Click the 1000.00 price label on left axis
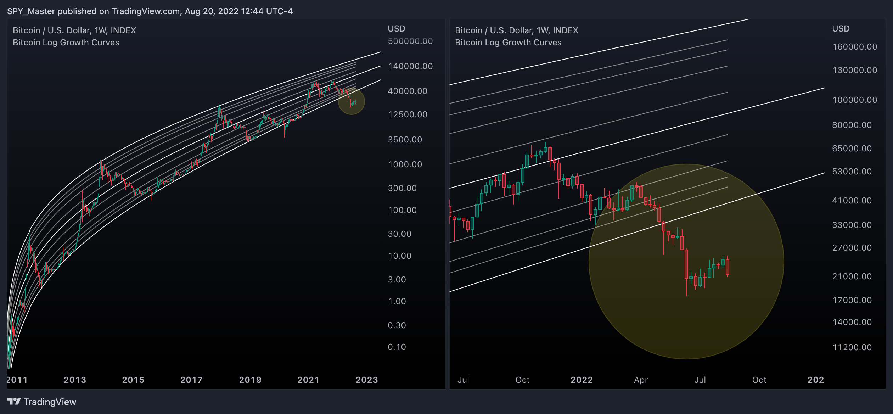The image size is (893, 414). pos(405,164)
